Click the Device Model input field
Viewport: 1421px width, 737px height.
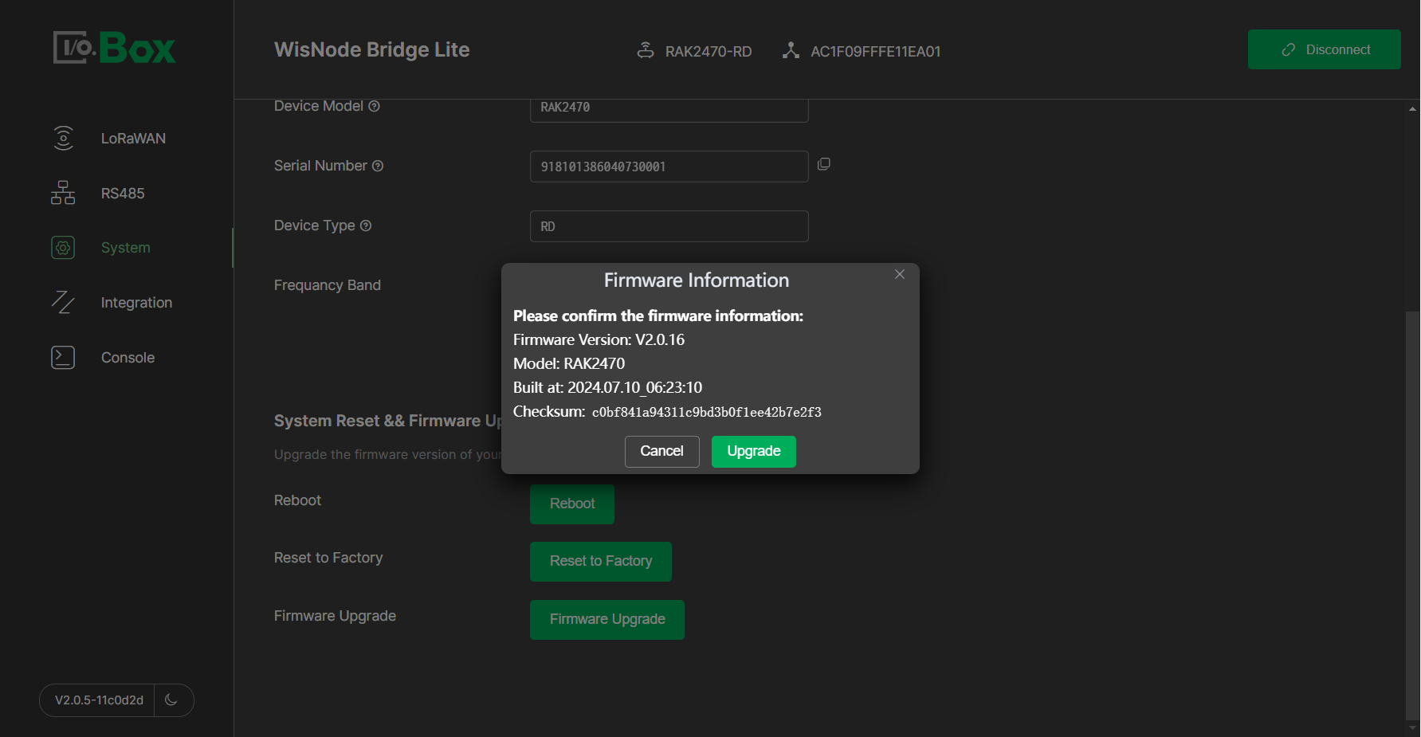(669, 109)
